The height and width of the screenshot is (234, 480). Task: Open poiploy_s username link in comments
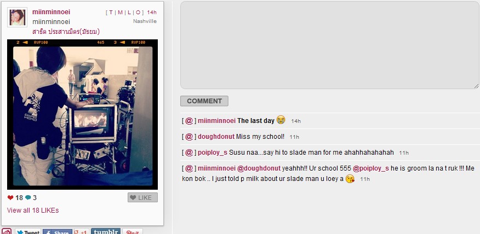(x=213, y=153)
